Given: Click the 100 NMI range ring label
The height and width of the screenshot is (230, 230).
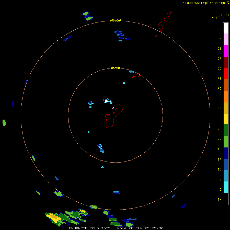Looking at the screenshot, I should [x=115, y=20].
